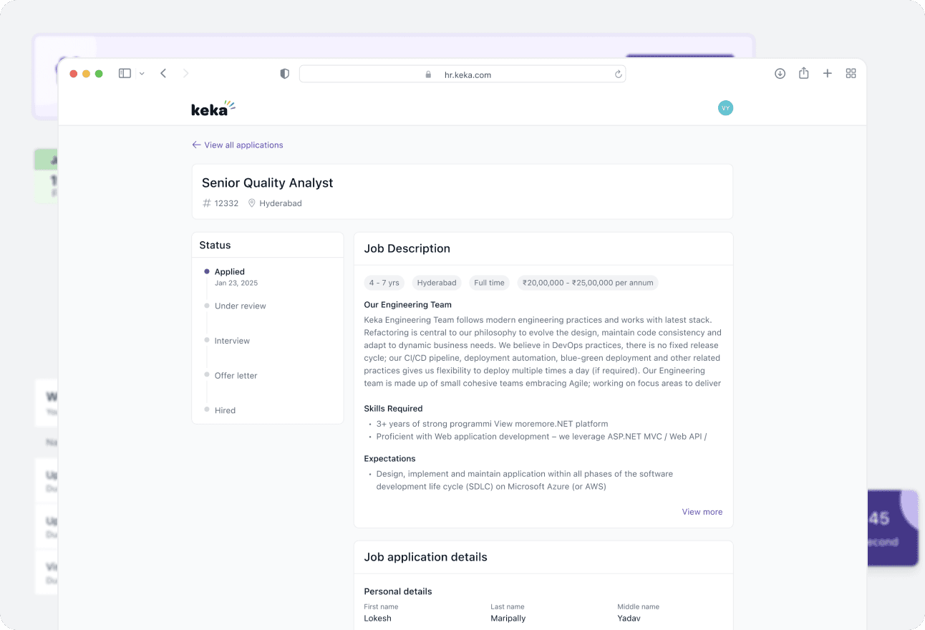Click the Expectations heading
925x630 pixels.
[x=389, y=458]
